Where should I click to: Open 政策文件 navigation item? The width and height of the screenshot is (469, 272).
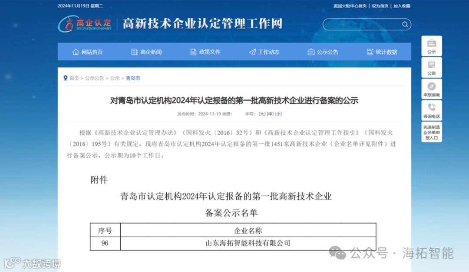[205, 52]
